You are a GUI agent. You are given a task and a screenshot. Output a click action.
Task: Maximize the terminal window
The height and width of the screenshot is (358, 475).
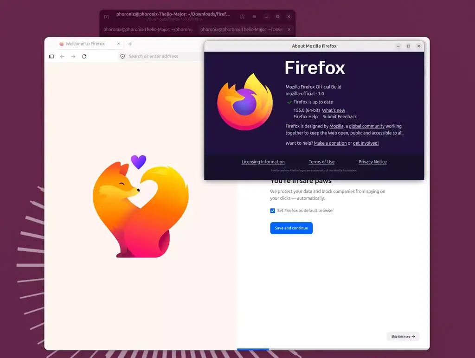277,17
